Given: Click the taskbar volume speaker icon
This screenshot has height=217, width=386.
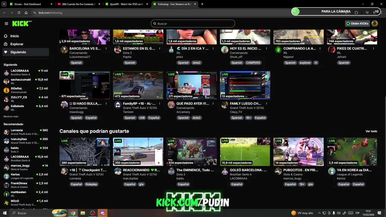Looking at the screenshot, I should point(339,213).
